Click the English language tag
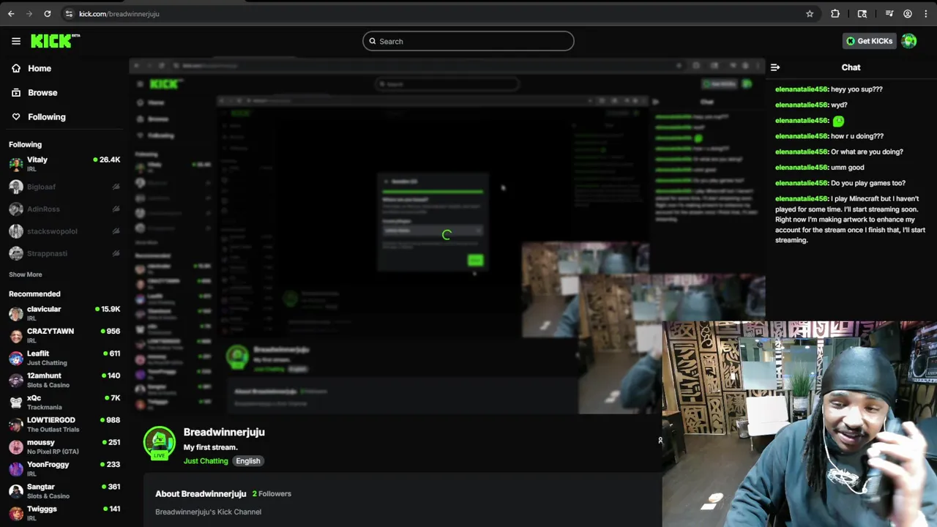The image size is (937, 527). tap(248, 461)
